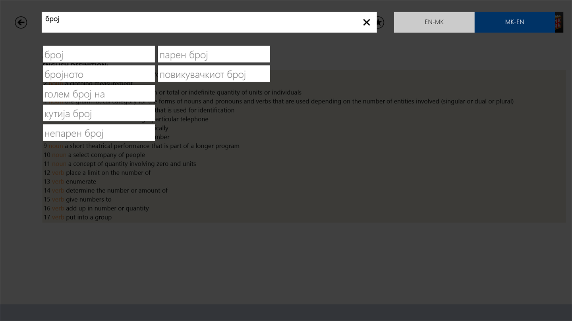Pick the suggestion "голем број на"
Screen dimensions: 572x321
pos(99,94)
